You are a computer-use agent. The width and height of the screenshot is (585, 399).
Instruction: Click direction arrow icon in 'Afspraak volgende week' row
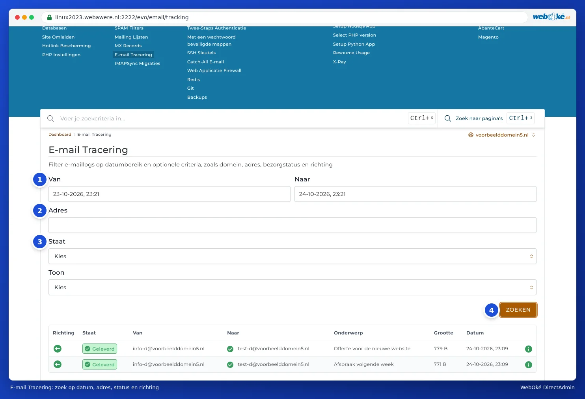[58, 364]
